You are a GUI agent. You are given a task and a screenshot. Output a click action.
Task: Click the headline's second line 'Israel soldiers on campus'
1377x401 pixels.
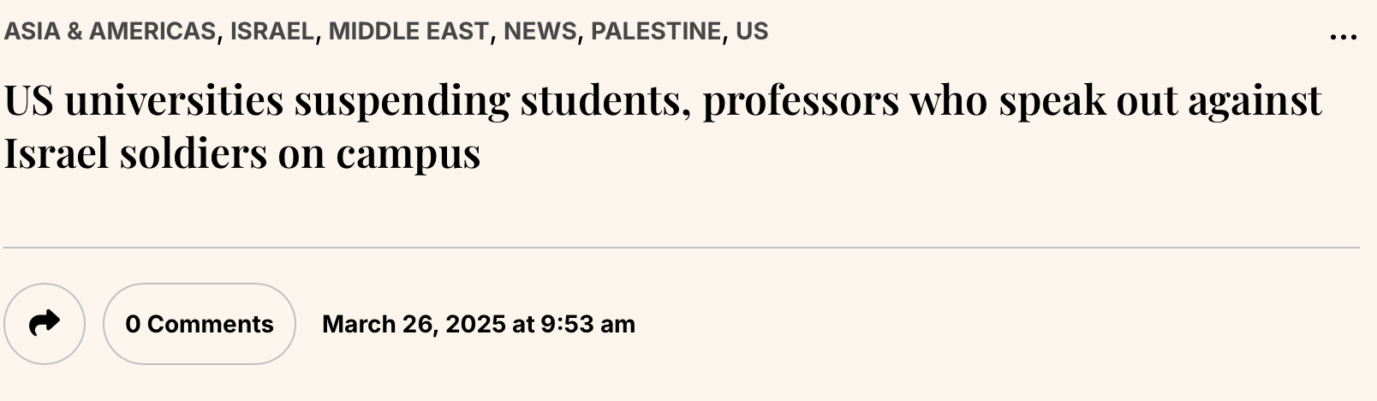[x=242, y=153]
